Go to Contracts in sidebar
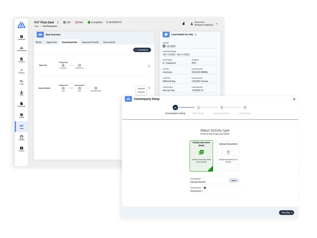 pos(21,60)
